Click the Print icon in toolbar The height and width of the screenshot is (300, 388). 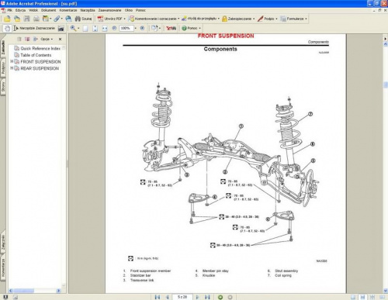point(36,19)
